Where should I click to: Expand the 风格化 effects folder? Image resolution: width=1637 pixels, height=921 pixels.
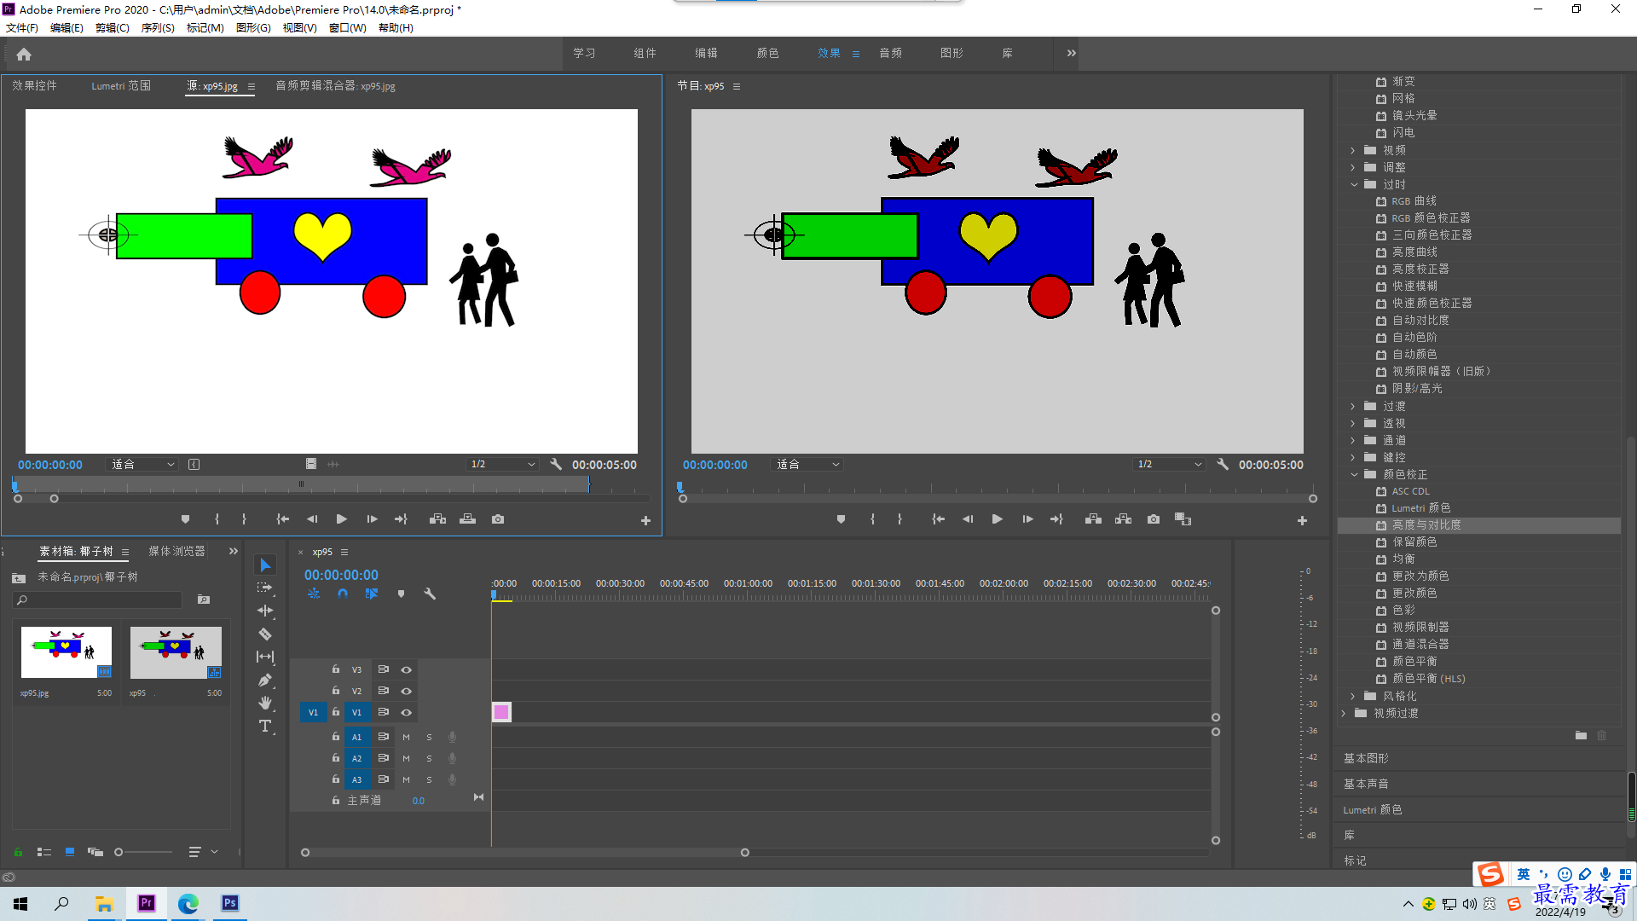pyautogui.click(x=1353, y=696)
